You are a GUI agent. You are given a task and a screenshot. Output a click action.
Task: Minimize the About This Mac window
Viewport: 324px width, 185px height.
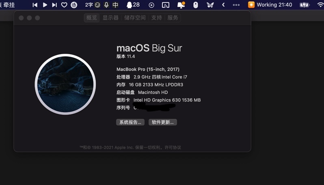click(x=29, y=18)
